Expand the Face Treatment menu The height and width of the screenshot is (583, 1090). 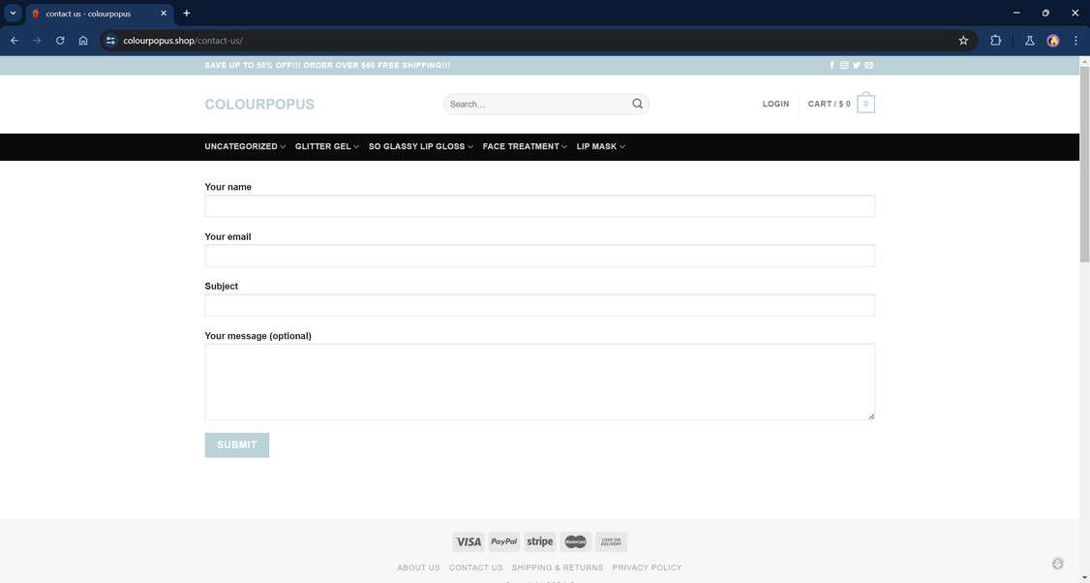(525, 147)
